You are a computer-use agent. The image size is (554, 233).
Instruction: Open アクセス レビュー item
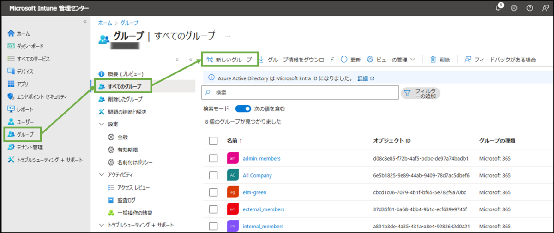(128, 187)
